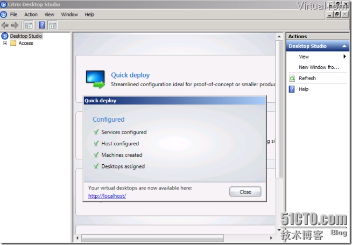
Task: Expand the Access tree node
Action: coord(5,43)
